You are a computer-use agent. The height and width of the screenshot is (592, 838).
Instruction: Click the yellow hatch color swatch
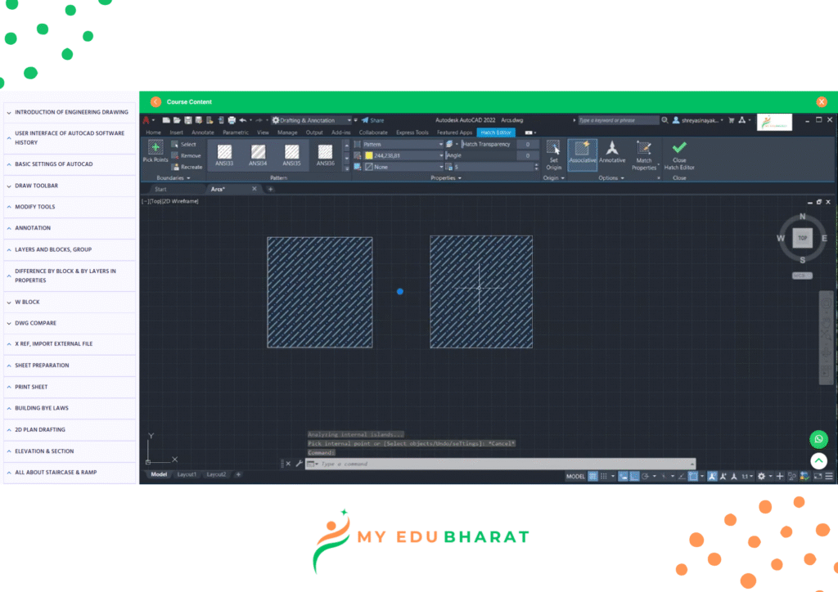click(369, 155)
